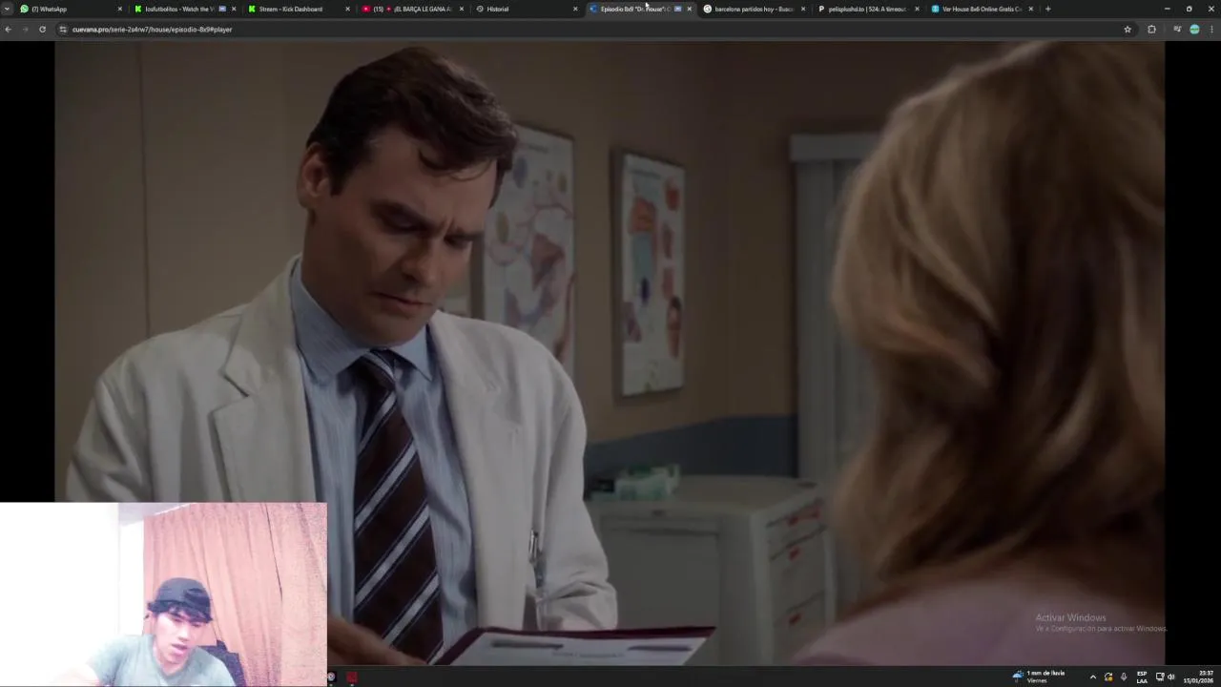
Task: Close the WhatsApp tab
Action: [x=119, y=9]
